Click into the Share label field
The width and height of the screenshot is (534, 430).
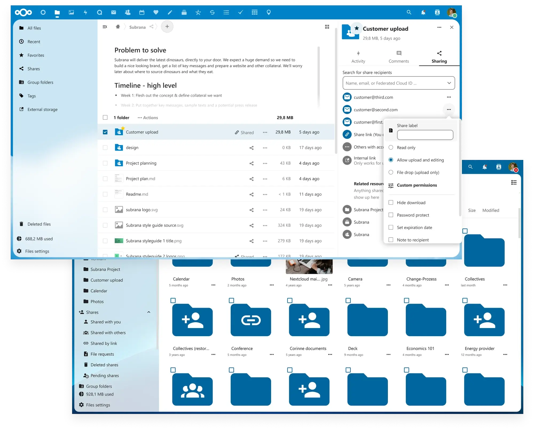pos(425,135)
